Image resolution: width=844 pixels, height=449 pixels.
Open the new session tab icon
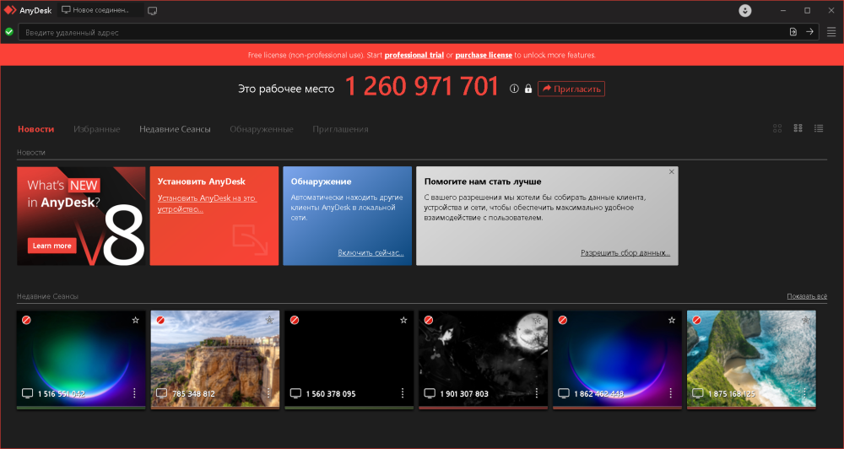point(152,11)
